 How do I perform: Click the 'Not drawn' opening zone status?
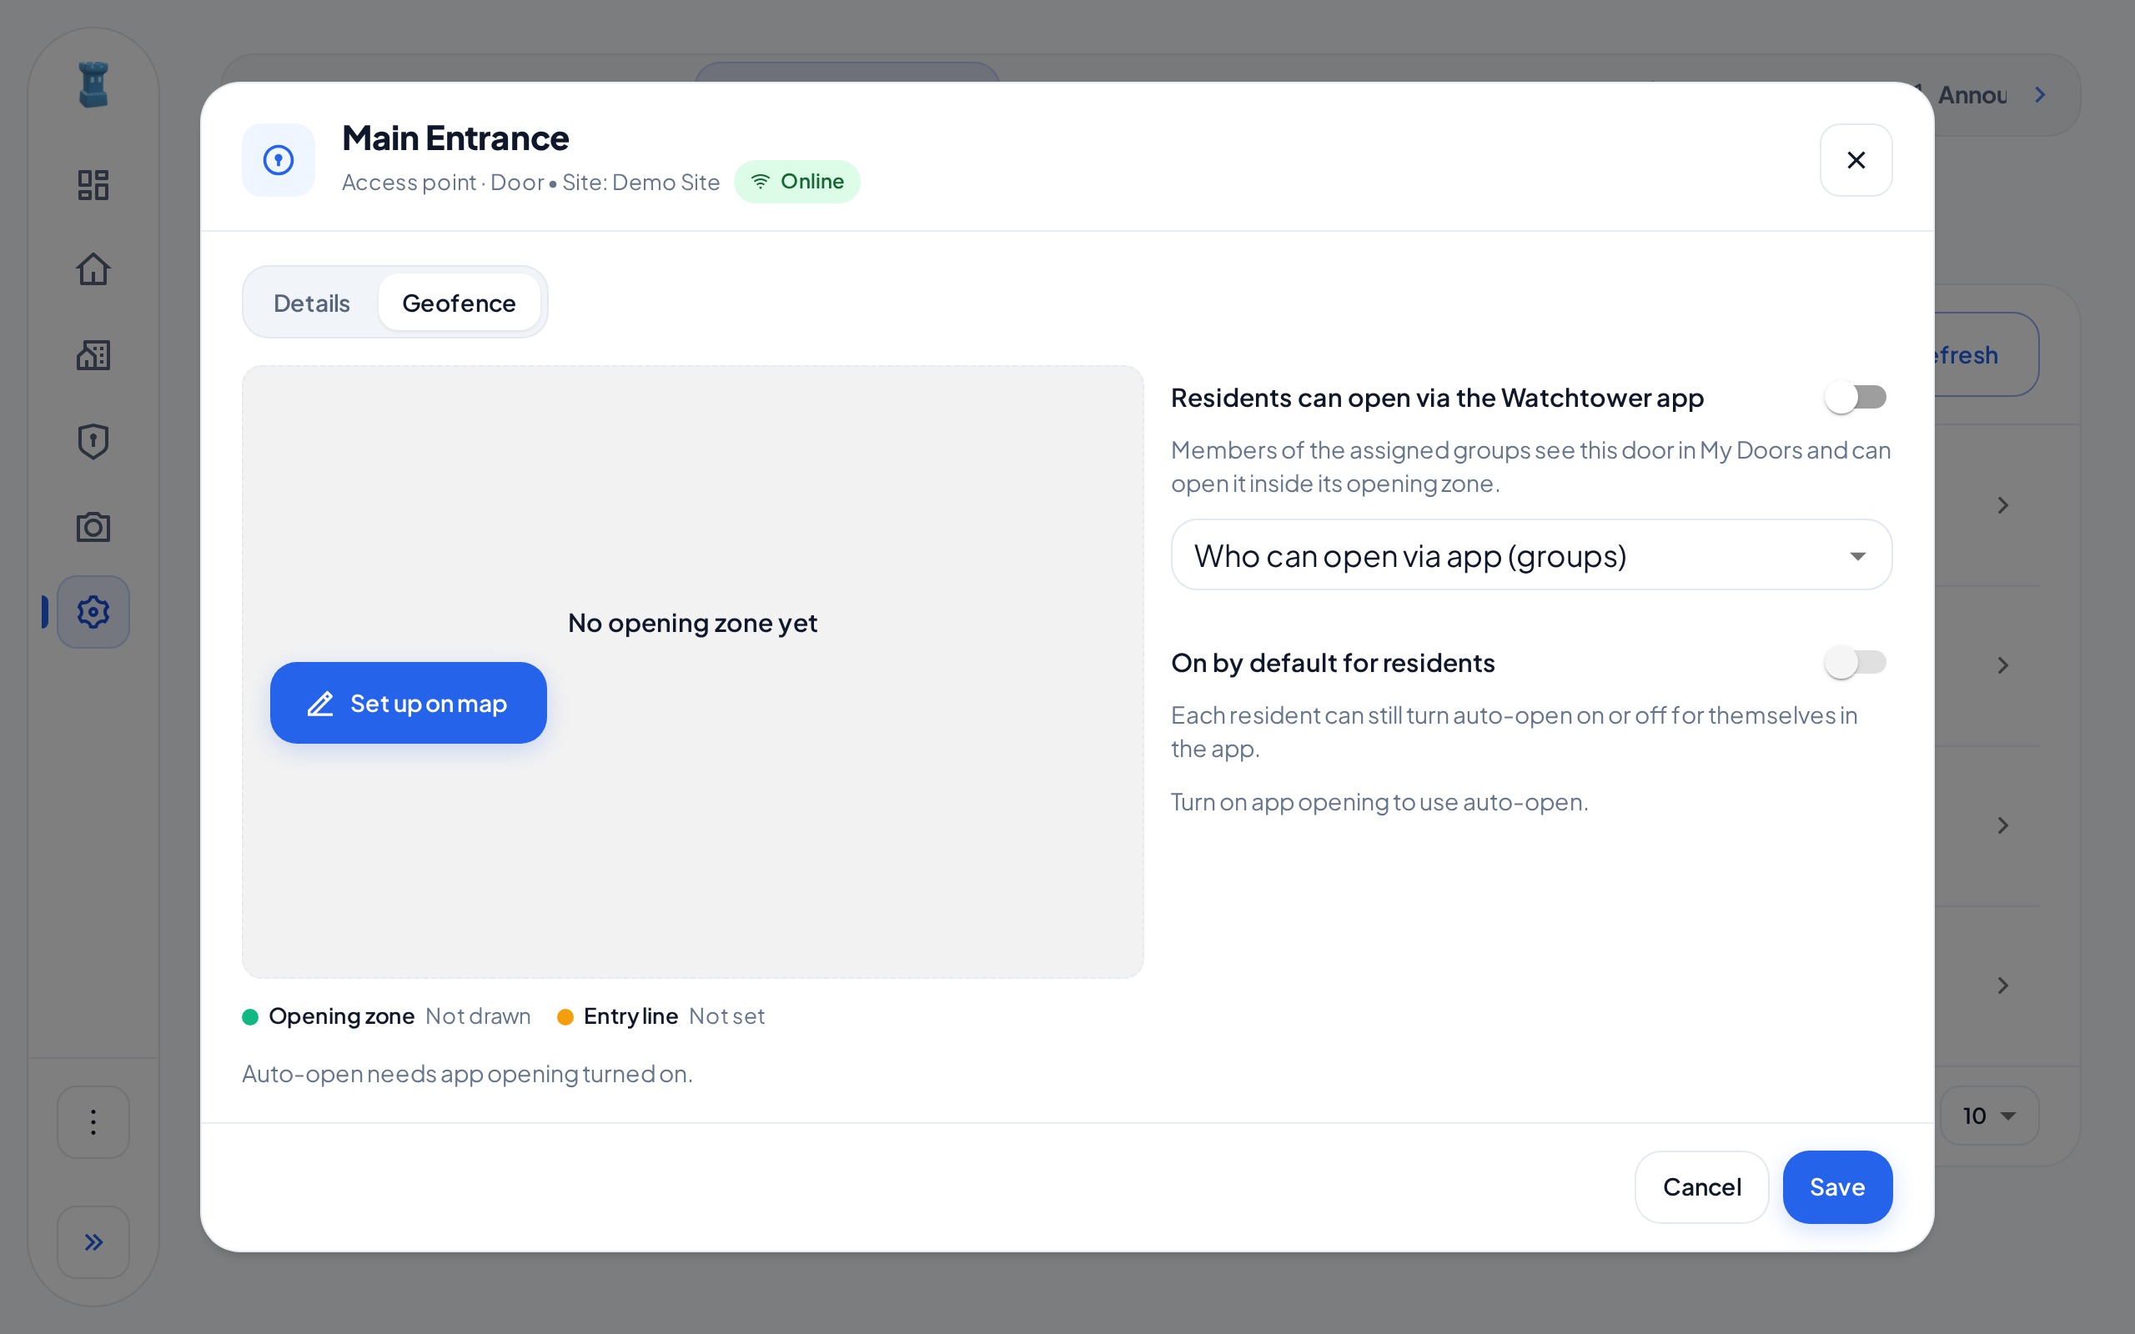coord(478,1016)
